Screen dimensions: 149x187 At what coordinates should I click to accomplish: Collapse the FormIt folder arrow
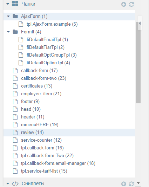pyautogui.click(x=8, y=32)
